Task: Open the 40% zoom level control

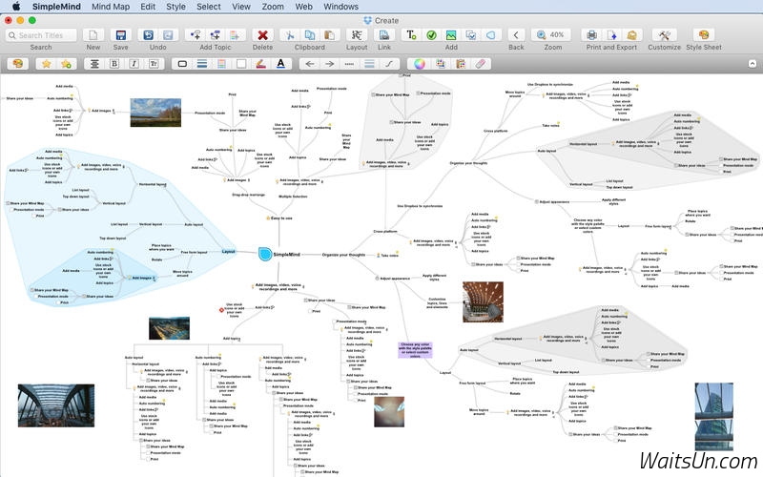Action: pos(552,35)
